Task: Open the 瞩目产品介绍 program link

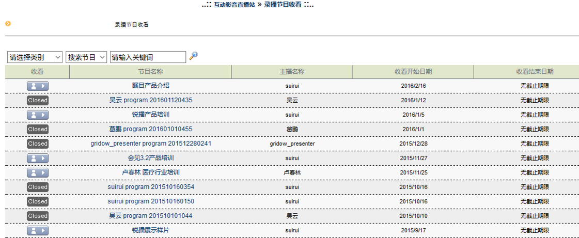Action: click(x=150, y=86)
